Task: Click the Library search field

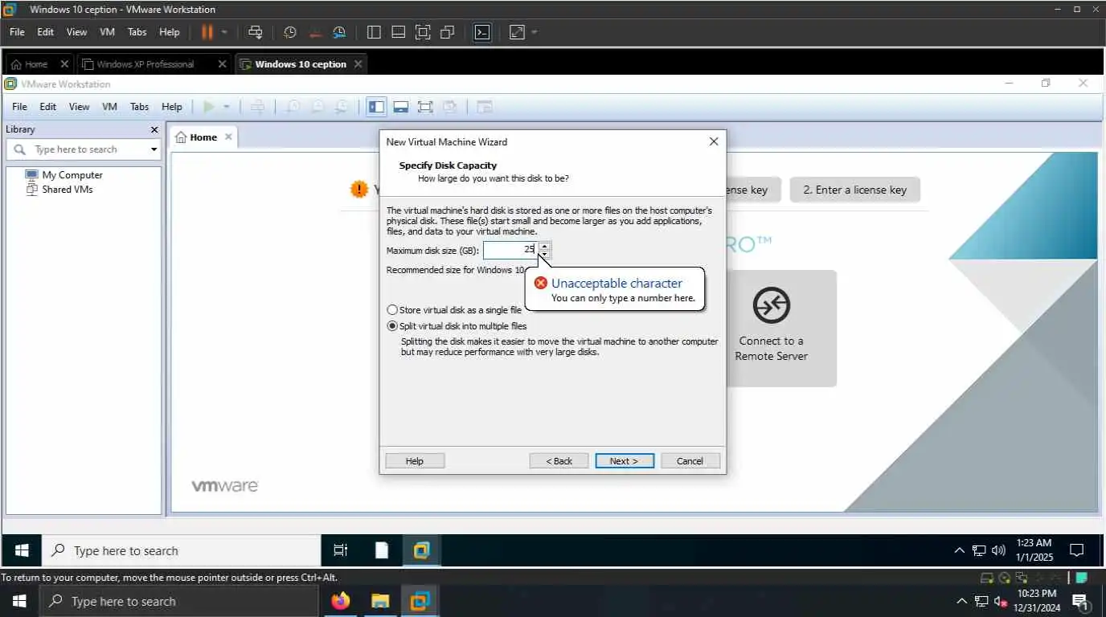Action: [x=84, y=149]
